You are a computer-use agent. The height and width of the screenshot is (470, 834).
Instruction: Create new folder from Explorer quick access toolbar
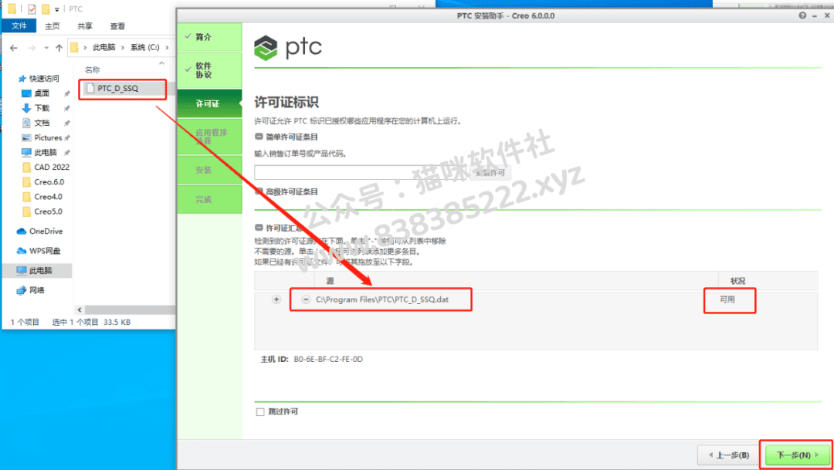pos(46,9)
